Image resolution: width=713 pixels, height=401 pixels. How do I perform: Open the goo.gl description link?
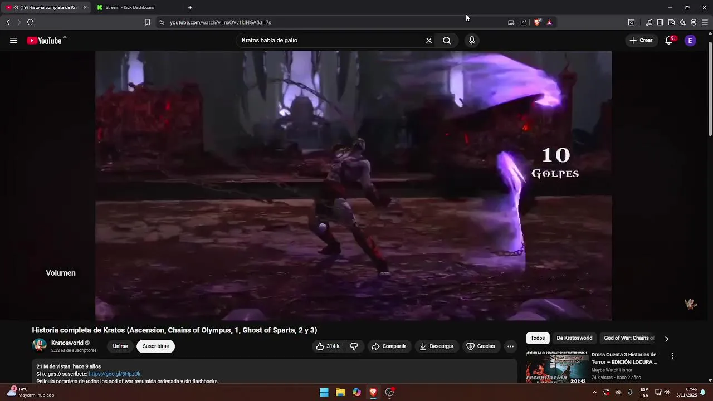click(x=115, y=374)
